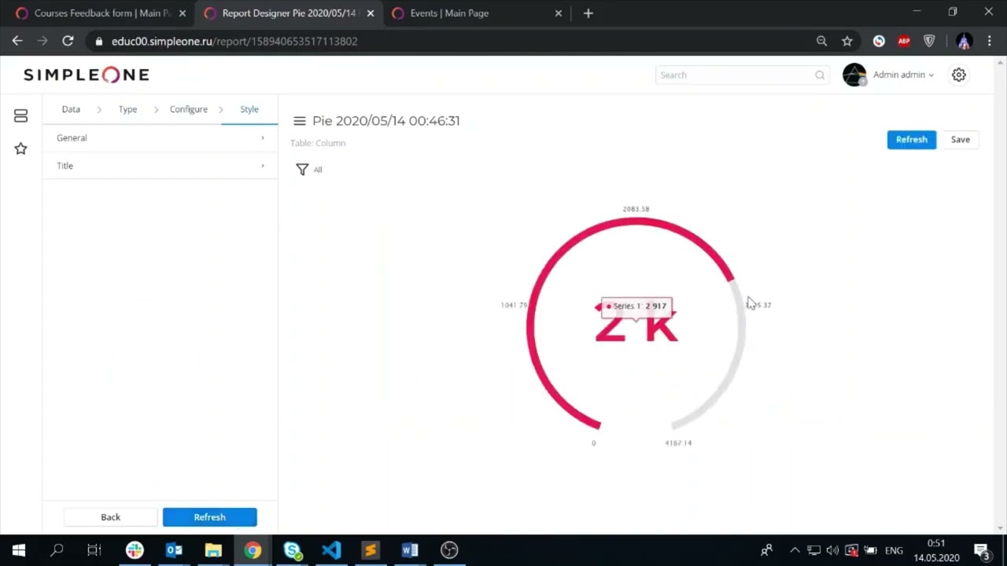This screenshot has height=566, width=1007.
Task: Open the Admin admin user dropdown
Action: click(903, 75)
